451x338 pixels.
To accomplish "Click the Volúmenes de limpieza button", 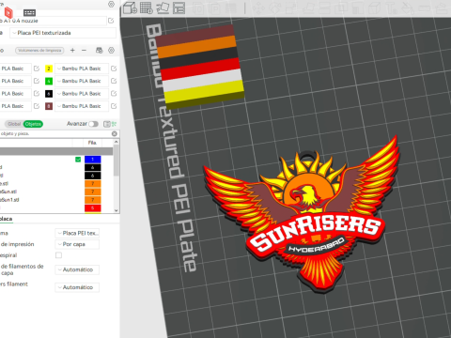I will [x=39, y=51].
